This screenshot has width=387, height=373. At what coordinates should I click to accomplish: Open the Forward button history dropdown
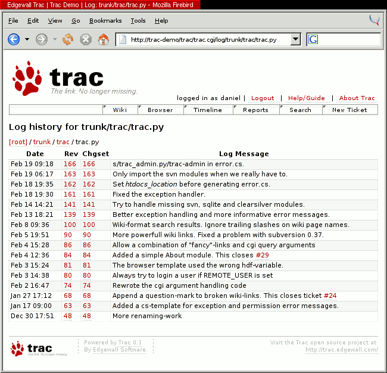point(55,39)
